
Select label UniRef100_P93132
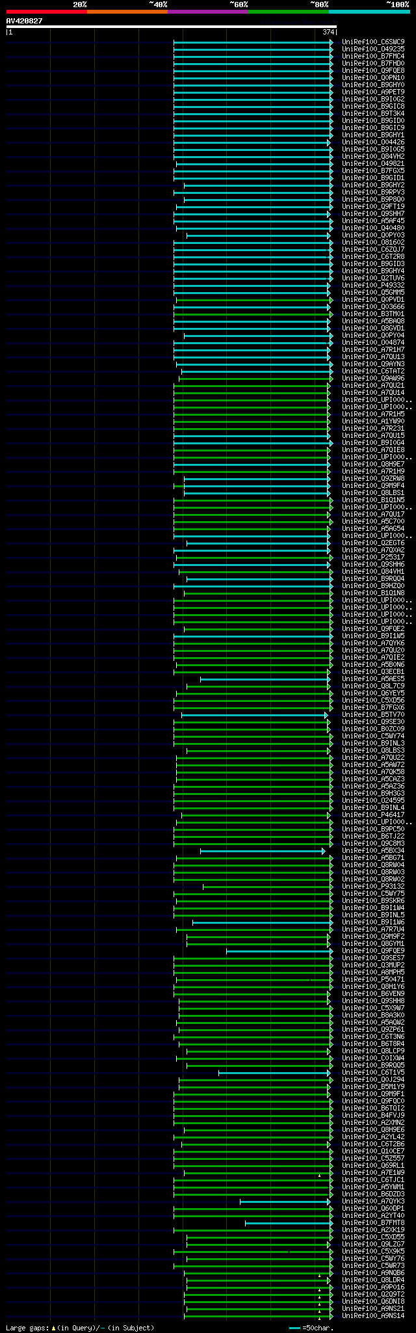tap(373, 886)
